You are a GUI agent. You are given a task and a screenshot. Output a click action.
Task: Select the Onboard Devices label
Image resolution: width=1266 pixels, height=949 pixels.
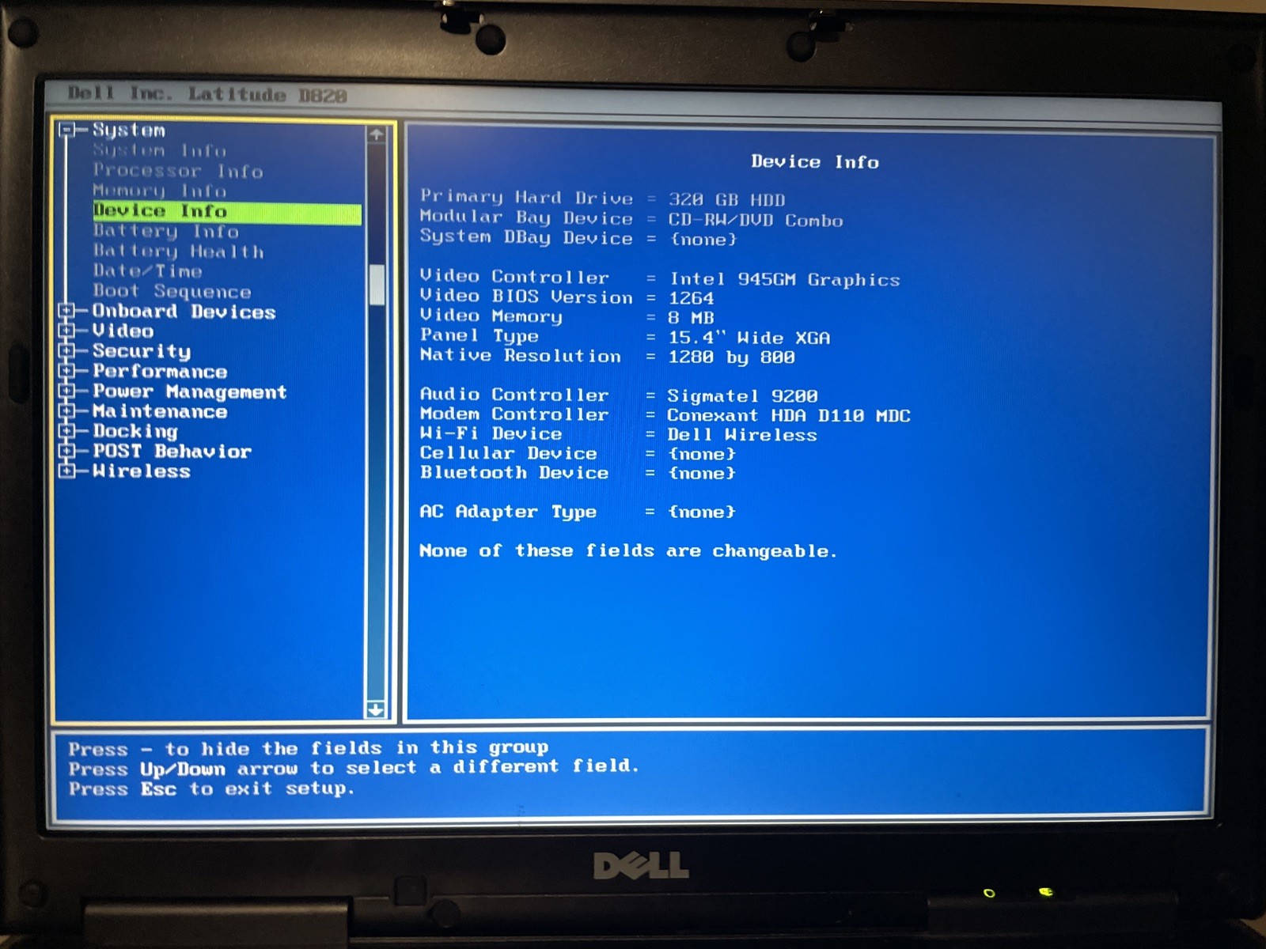point(184,312)
